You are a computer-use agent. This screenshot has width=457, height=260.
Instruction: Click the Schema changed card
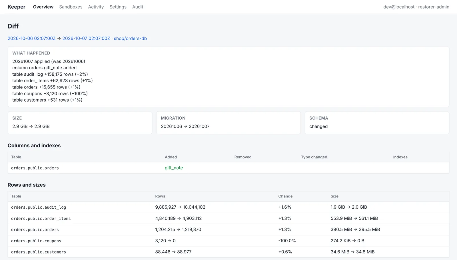pyautogui.click(x=377, y=123)
